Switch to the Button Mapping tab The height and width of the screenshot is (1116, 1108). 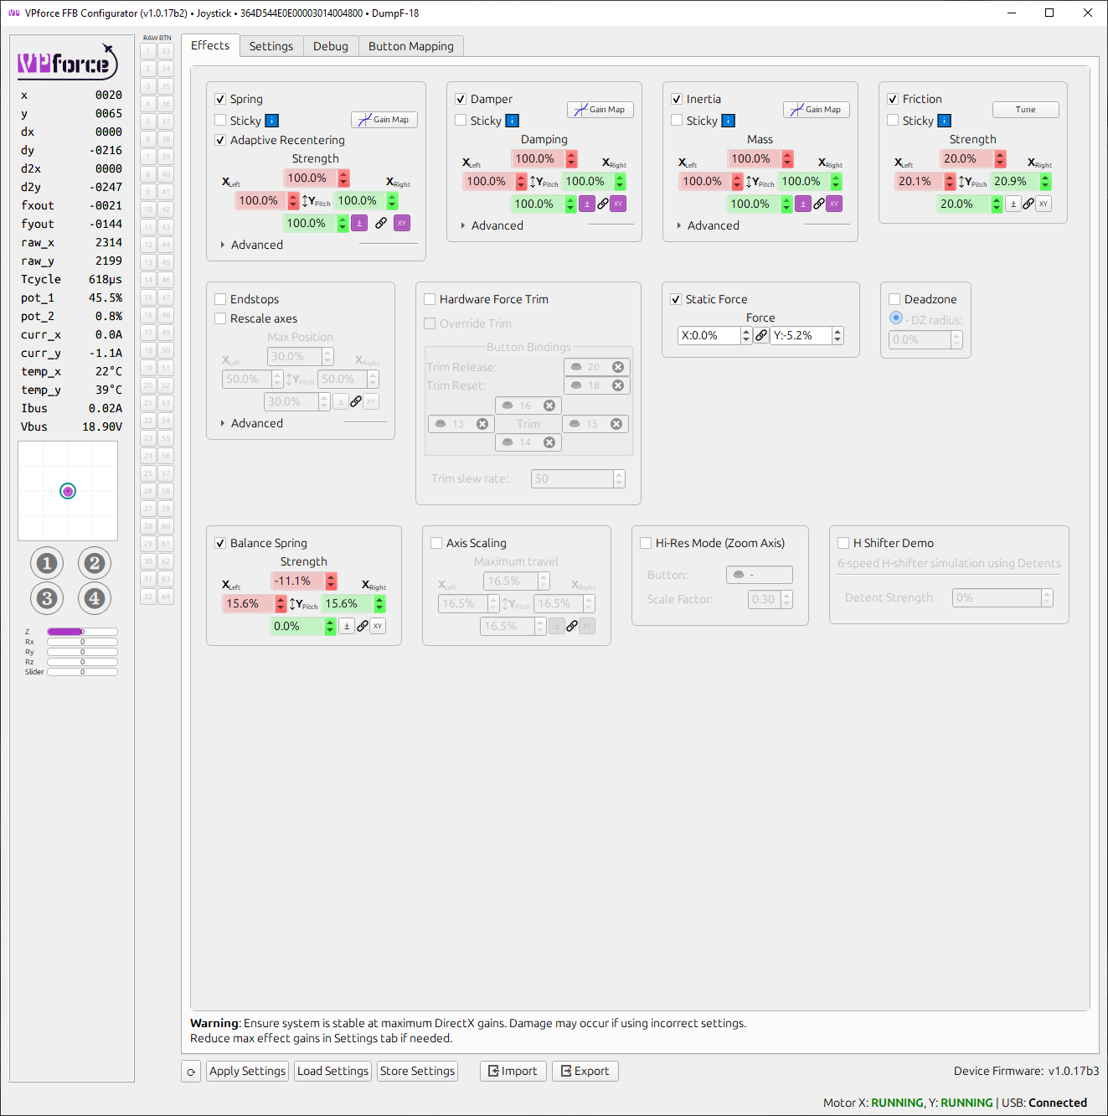click(410, 46)
